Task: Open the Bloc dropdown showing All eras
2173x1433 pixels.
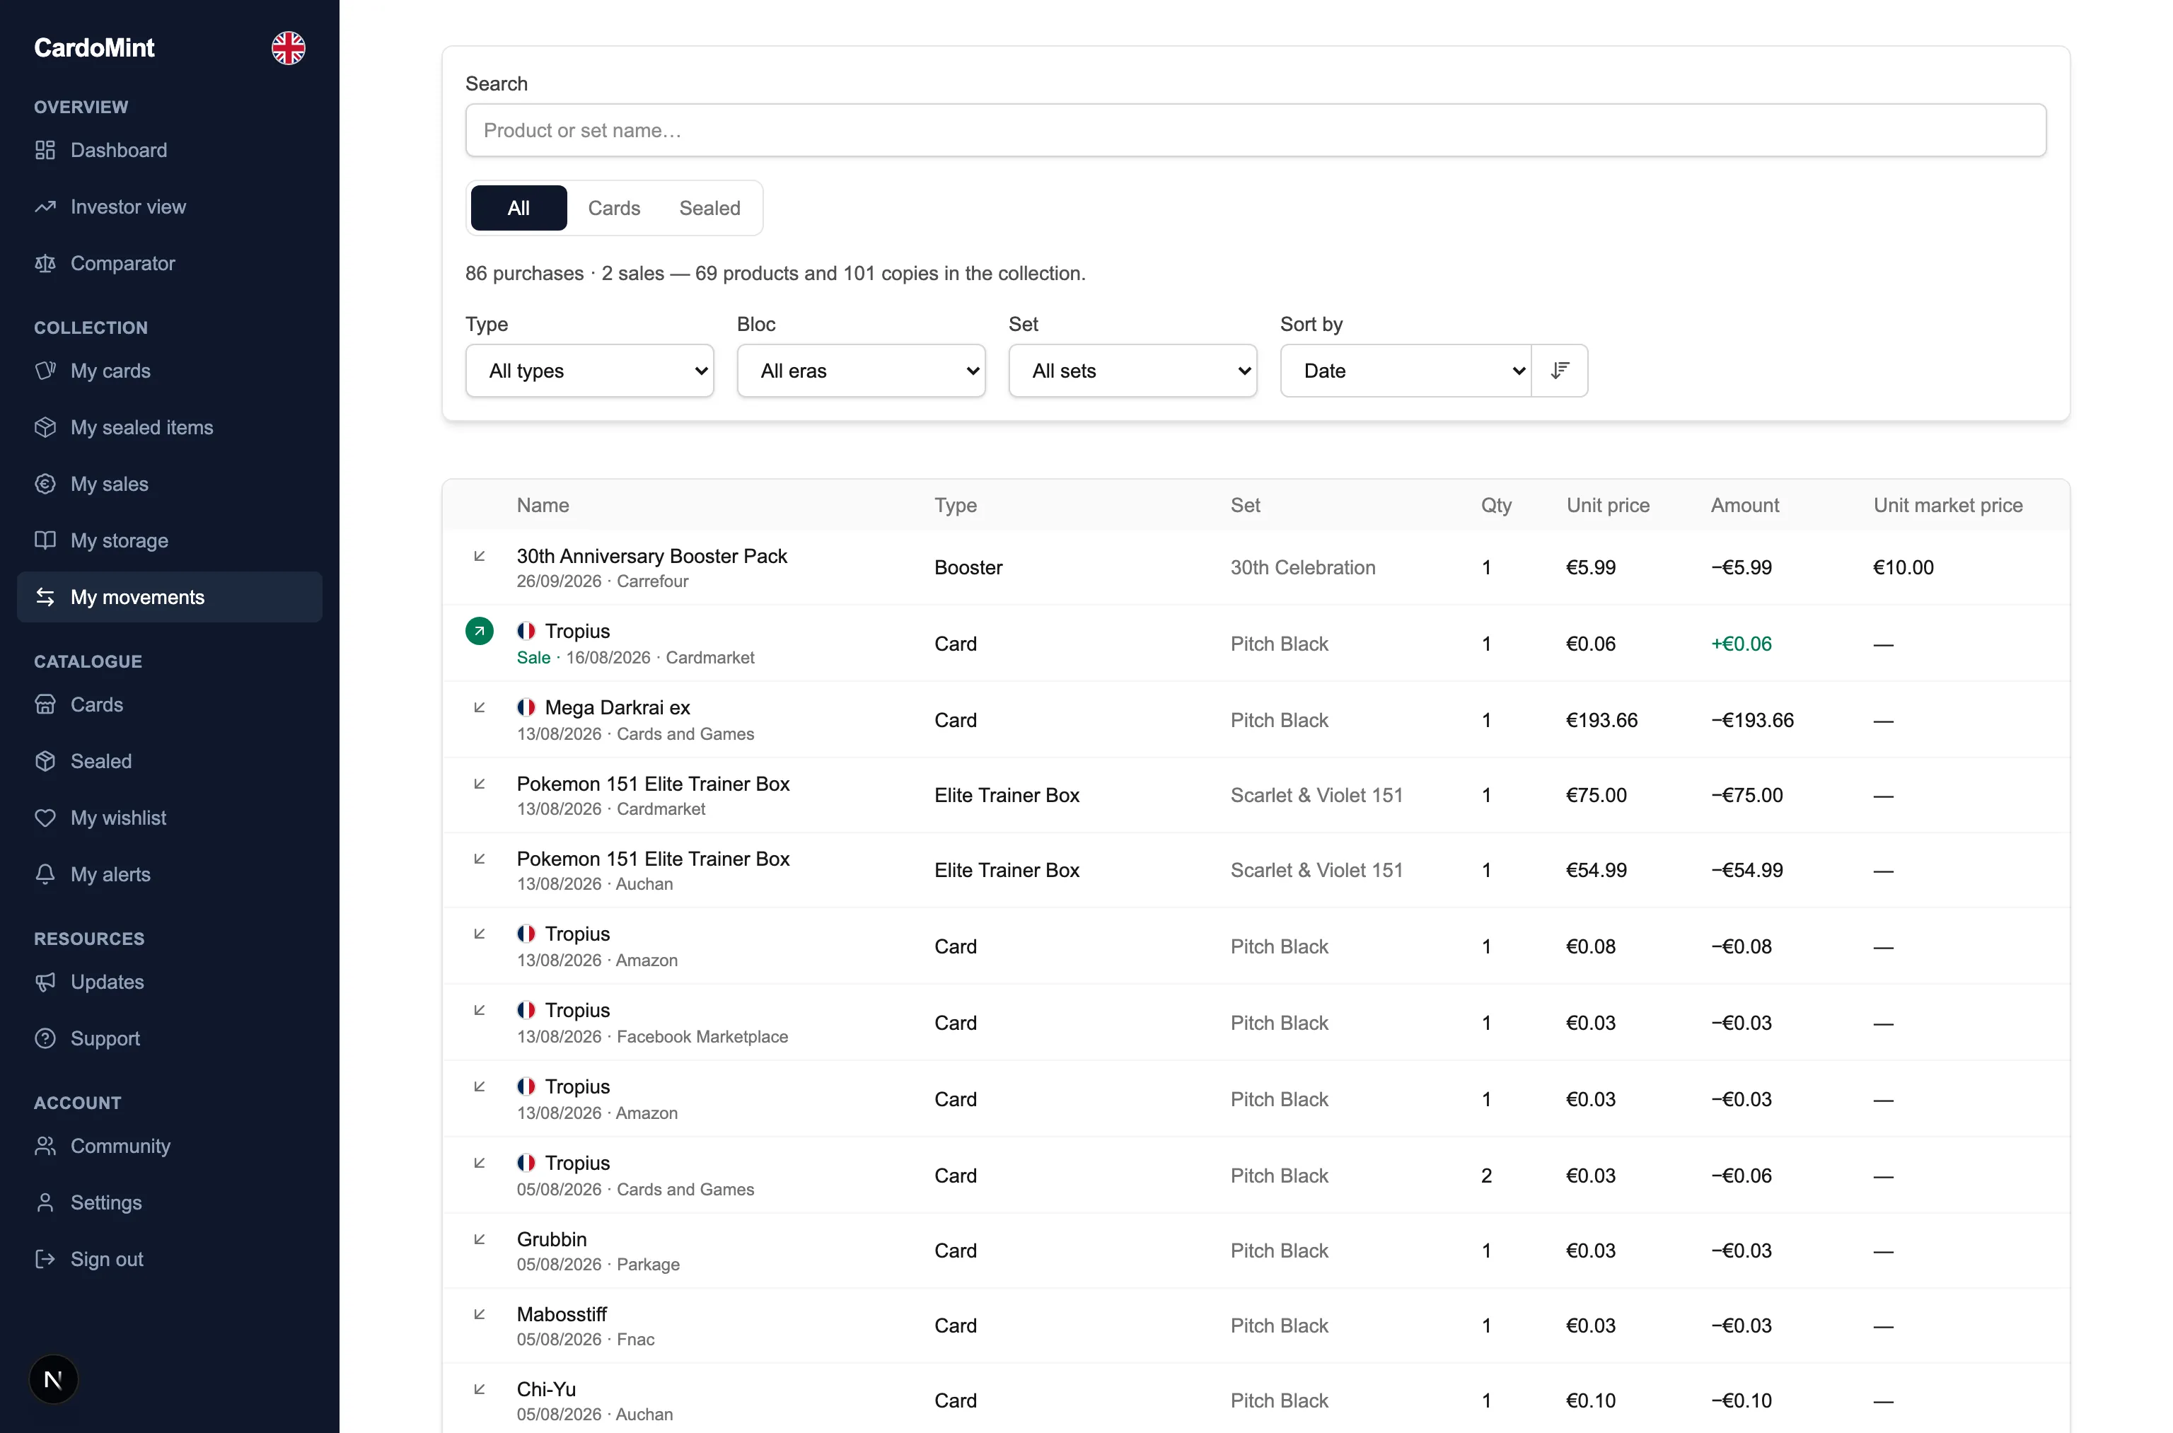Action: [x=861, y=370]
